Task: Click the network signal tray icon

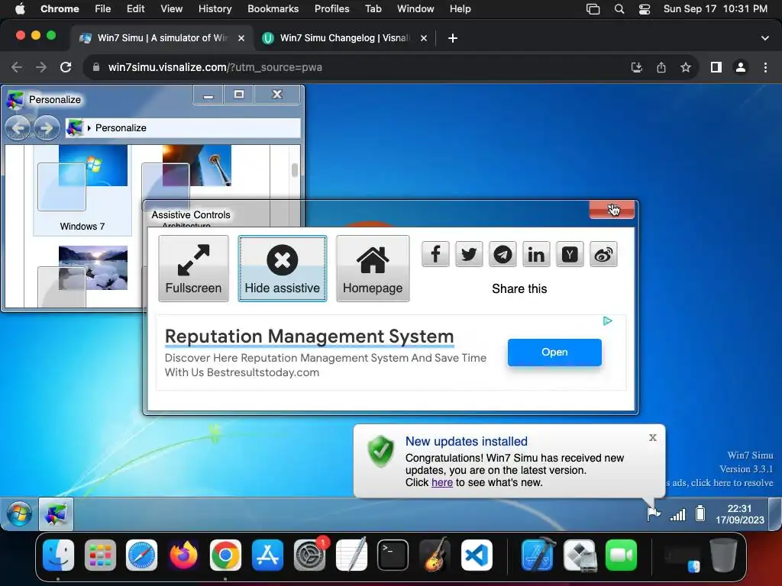Action: pyautogui.click(x=677, y=514)
